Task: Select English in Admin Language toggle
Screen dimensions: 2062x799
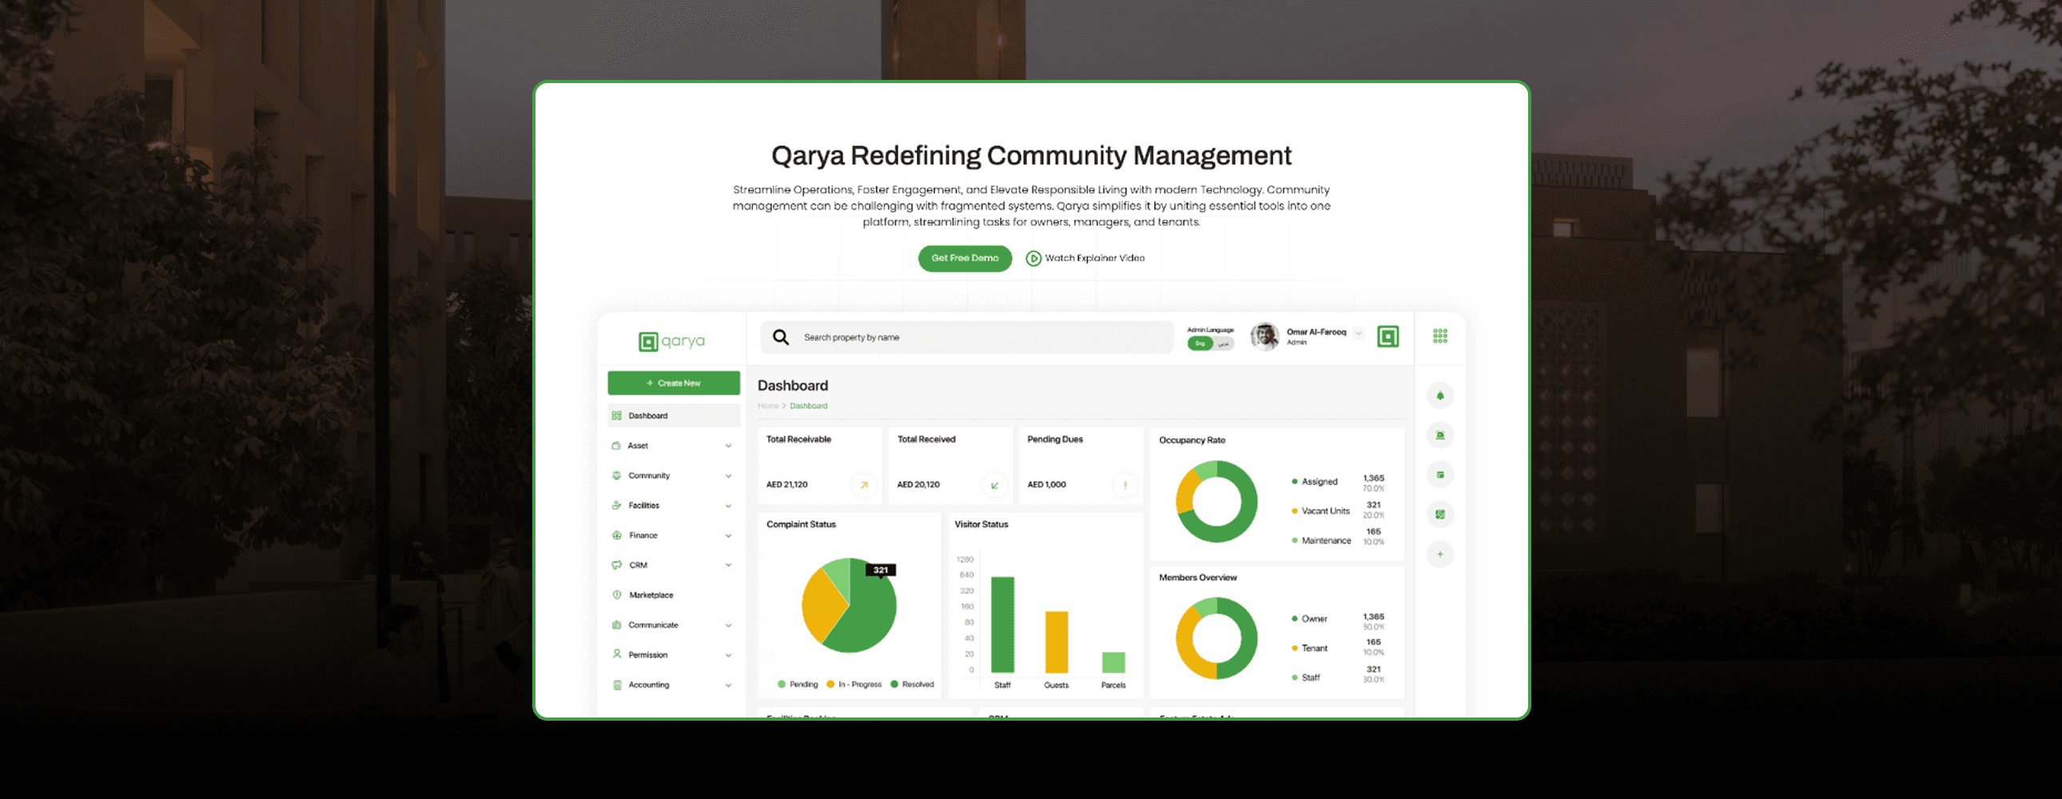Action: pos(1199,344)
